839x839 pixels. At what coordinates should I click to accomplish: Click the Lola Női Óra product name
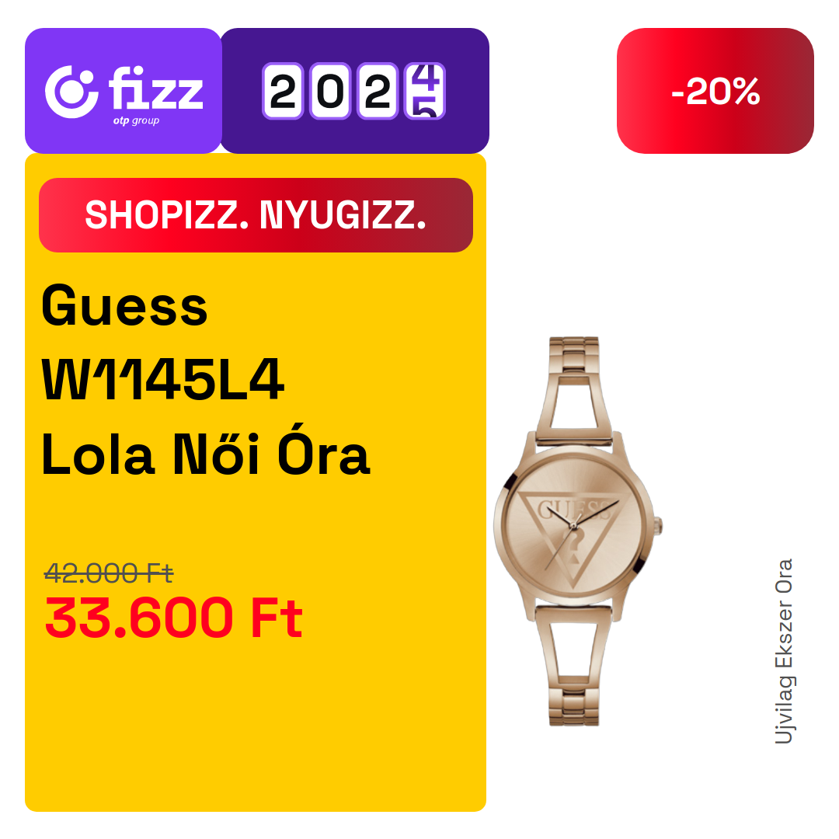coord(206,452)
